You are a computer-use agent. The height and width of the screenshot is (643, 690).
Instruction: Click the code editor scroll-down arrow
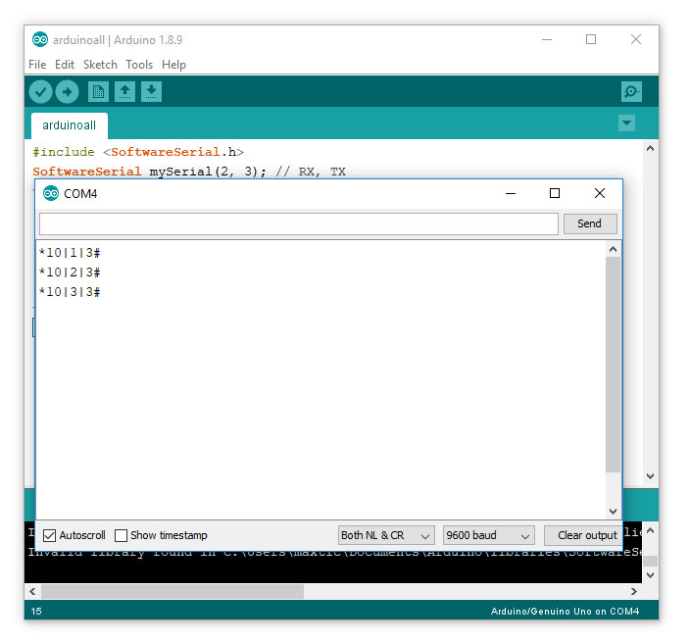pyautogui.click(x=650, y=476)
